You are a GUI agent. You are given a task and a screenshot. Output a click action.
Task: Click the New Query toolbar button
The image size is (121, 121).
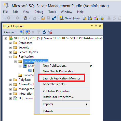click(70, 18)
